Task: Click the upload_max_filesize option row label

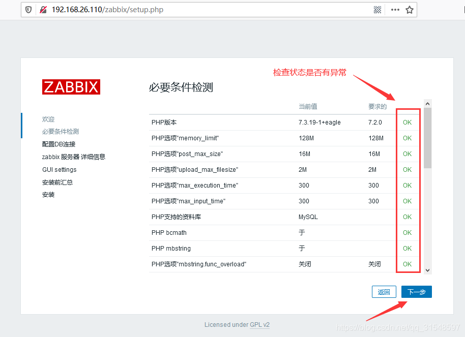Action: (195, 170)
